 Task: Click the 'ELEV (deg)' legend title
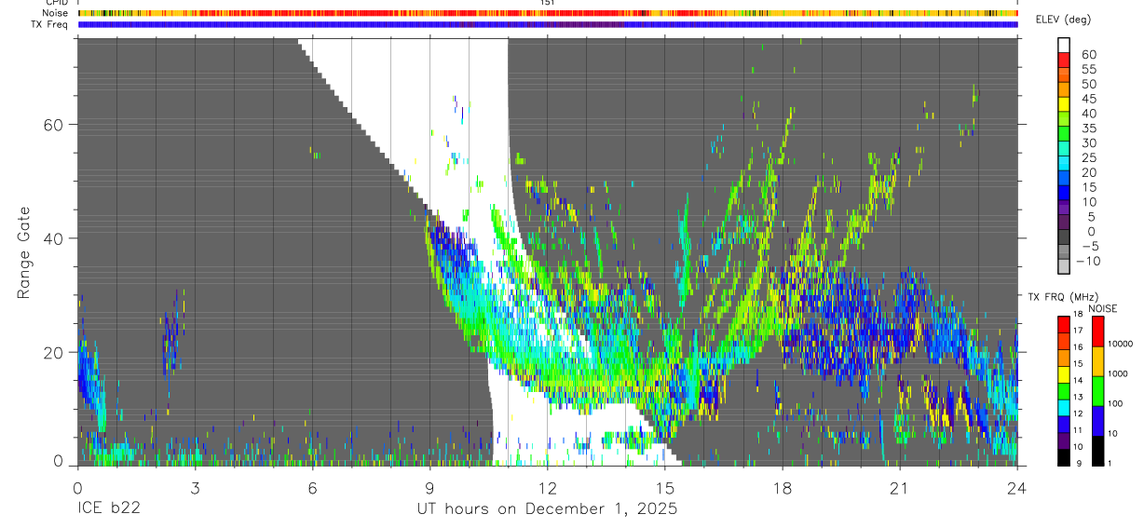pos(1063,20)
